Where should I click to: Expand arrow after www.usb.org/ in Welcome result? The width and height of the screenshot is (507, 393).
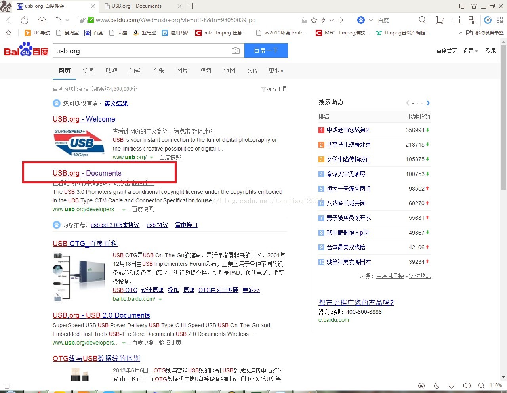pos(151,158)
